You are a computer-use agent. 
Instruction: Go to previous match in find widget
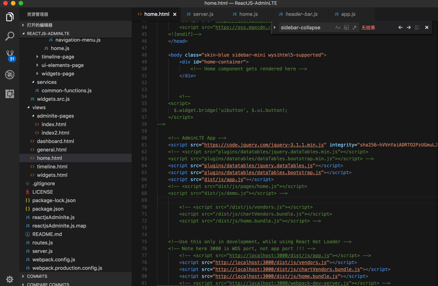pos(400,28)
